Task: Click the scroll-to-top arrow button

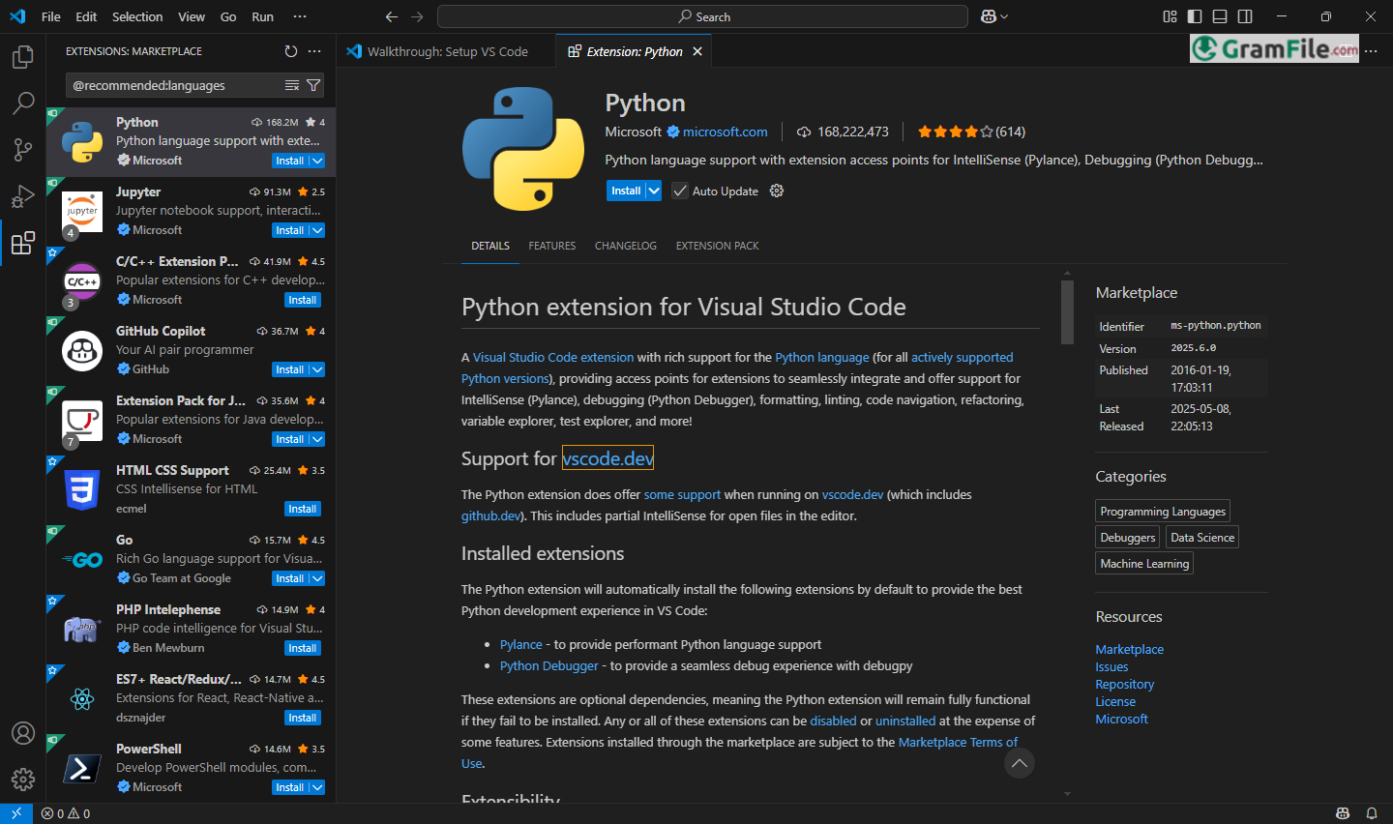Action: [1019, 763]
